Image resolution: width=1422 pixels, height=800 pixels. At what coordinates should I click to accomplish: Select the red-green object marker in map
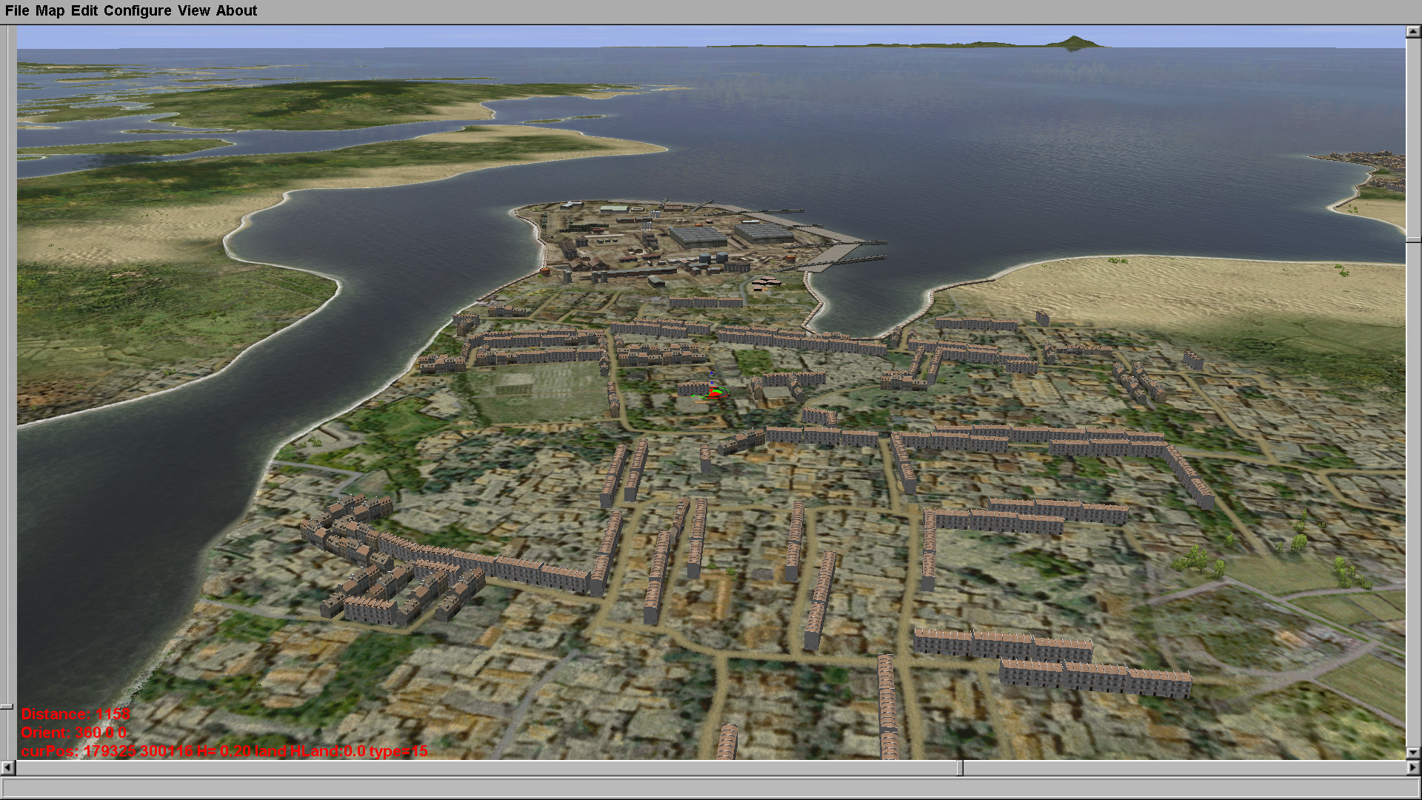point(715,392)
